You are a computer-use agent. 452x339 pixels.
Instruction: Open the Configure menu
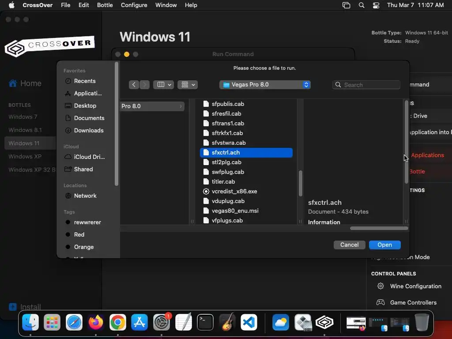pos(134,5)
